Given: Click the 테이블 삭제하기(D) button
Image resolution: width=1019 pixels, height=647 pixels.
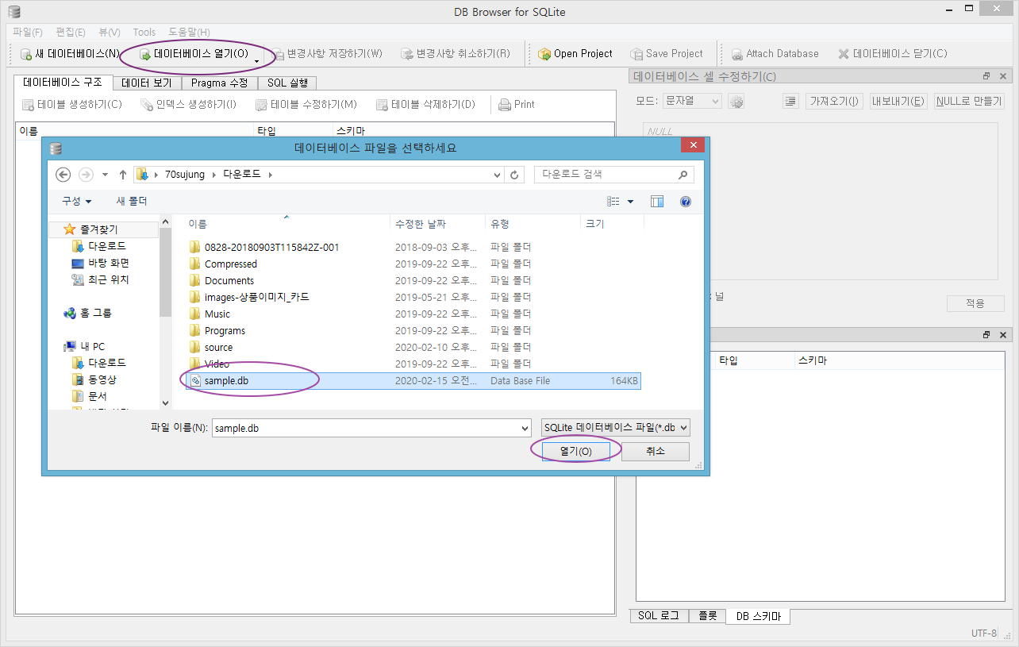Looking at the screenshot, I should point(426,104).
